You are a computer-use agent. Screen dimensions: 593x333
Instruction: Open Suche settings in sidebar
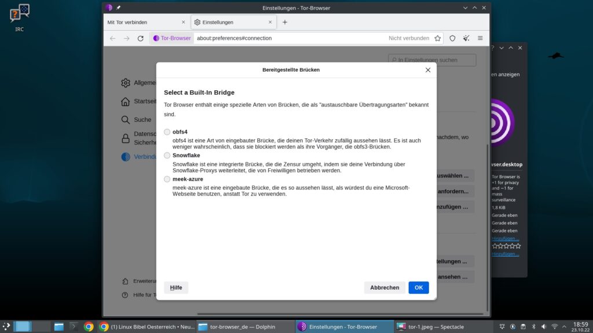click(x=137, y=120)
